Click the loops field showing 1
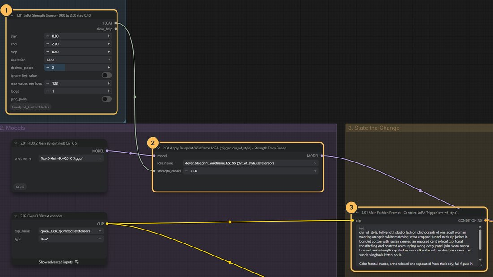493x277 pixels. point(78,91)
